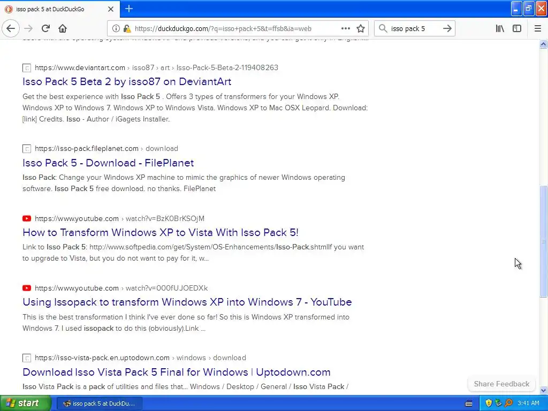Image resolution: width=548 pixels, height=411 pixels.
Task: Click YouTube icon beside BzK0BrKSOjM result
Action: click(x=27, y=218)
